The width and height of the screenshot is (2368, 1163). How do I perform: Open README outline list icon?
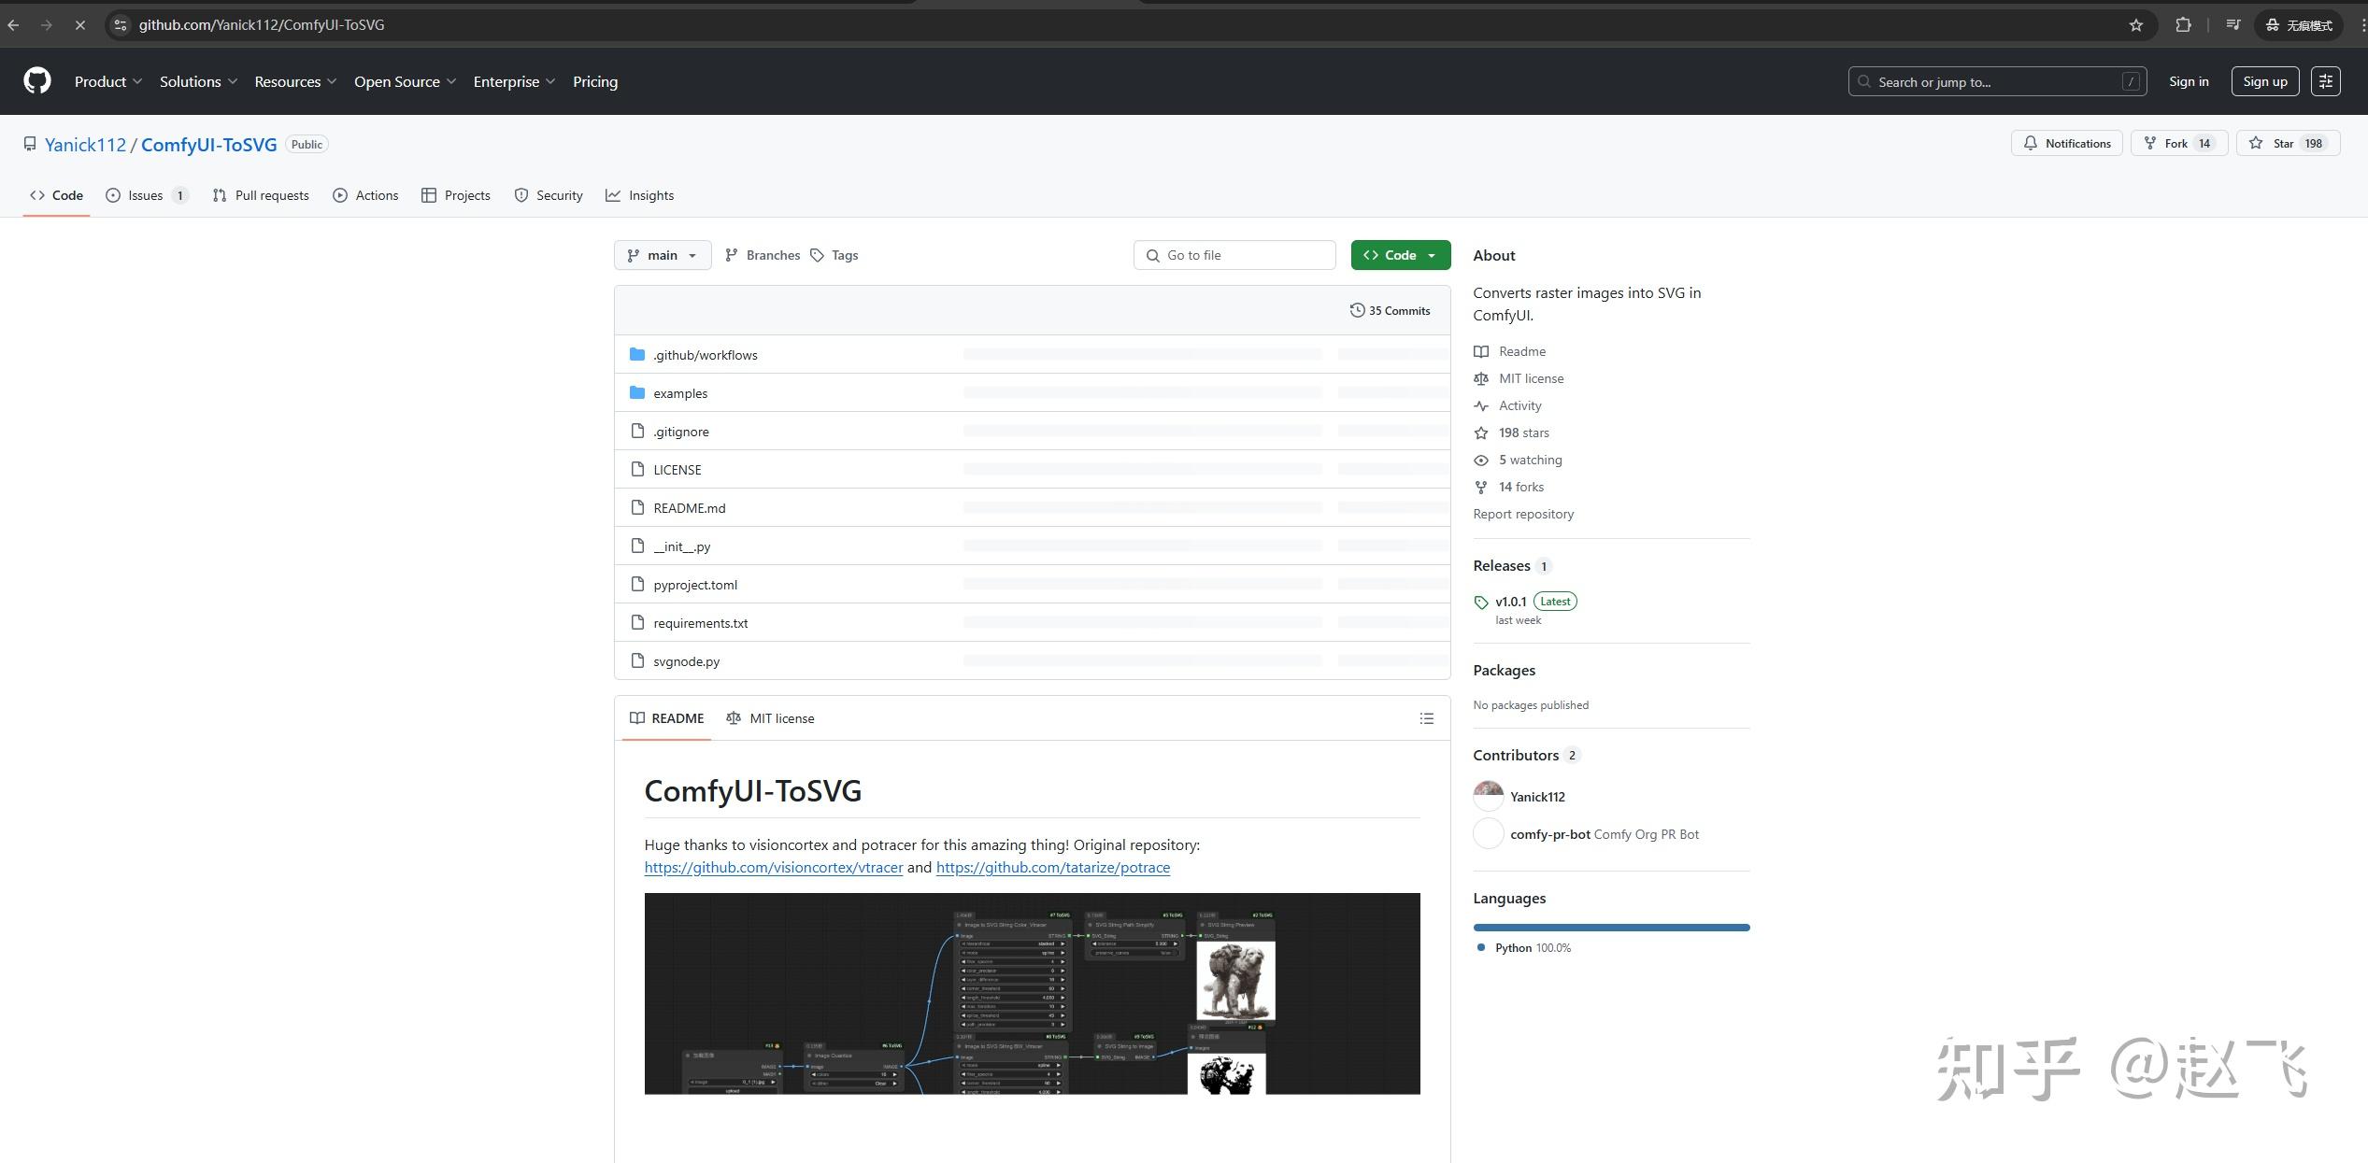(1426, 718)
